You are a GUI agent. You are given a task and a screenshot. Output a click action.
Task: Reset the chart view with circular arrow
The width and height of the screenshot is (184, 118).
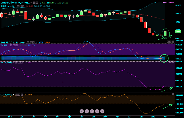92,111
